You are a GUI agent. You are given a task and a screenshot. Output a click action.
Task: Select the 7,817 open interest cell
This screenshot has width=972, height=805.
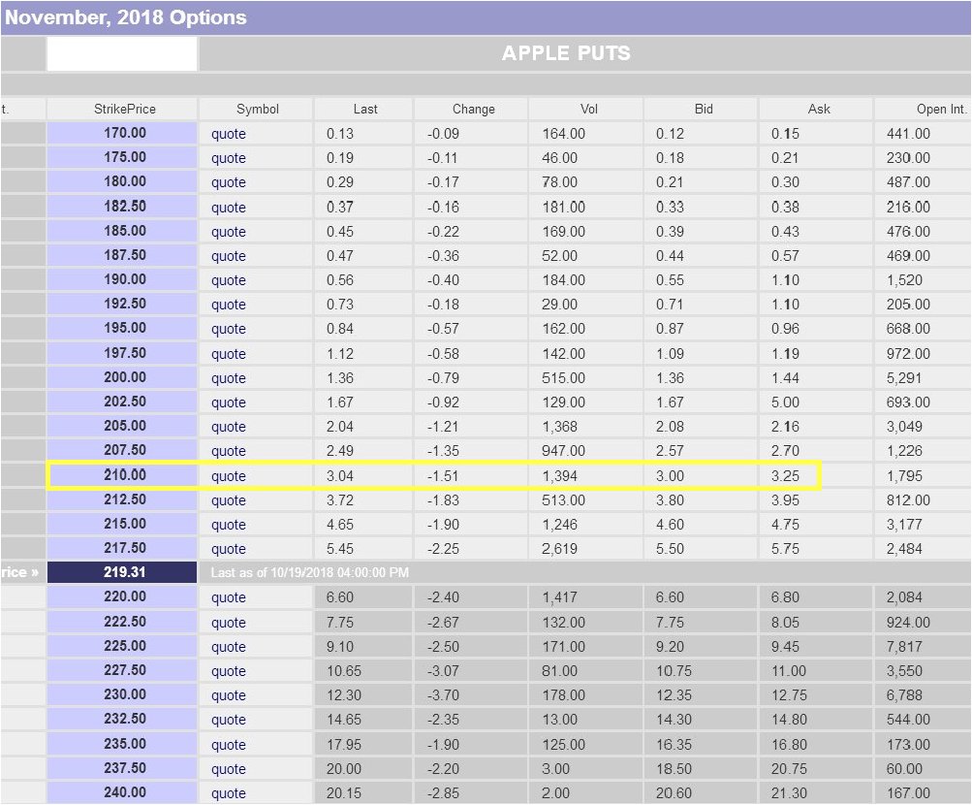pyautogui.click(x=923, y=646)
